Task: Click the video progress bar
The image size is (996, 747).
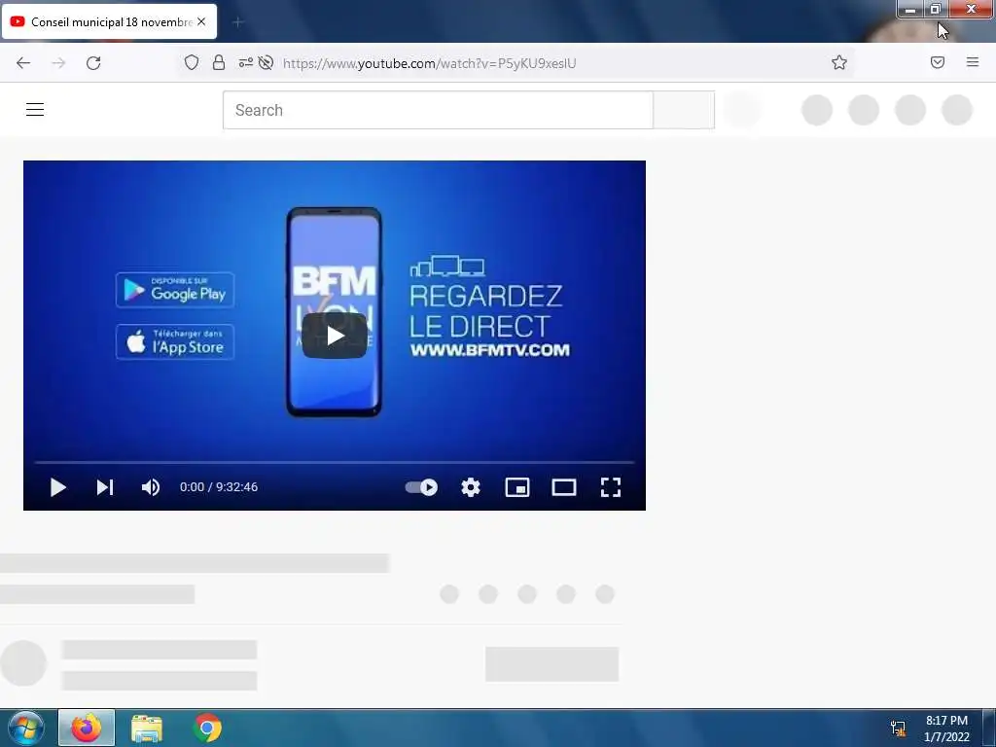Action: coord(335,462)
